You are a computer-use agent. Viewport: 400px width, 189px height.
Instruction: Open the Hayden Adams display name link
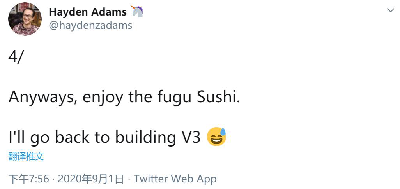88,12
